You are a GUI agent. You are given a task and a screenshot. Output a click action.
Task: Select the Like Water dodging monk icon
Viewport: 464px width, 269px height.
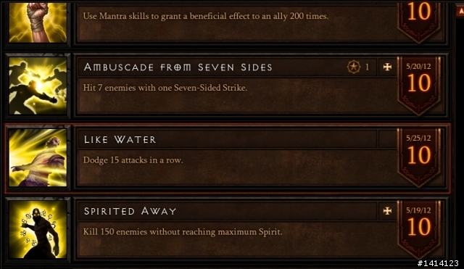[x=38, y=157]
